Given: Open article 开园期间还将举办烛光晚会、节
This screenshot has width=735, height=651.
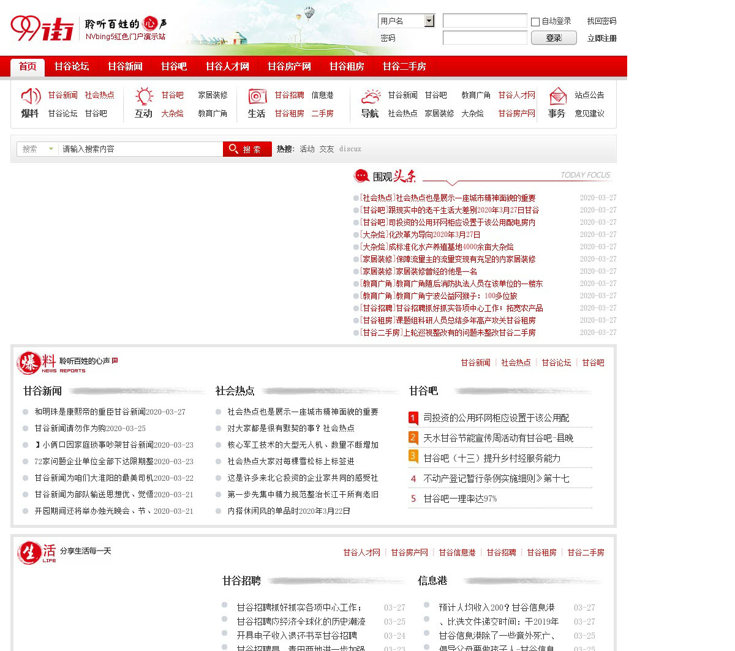Looking at the screenshot, I should coord(94,511).
